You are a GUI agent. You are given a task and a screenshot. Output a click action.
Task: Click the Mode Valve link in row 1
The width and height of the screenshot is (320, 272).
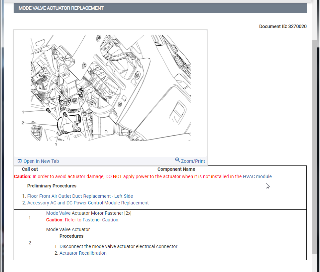click(x=58, y=213)
